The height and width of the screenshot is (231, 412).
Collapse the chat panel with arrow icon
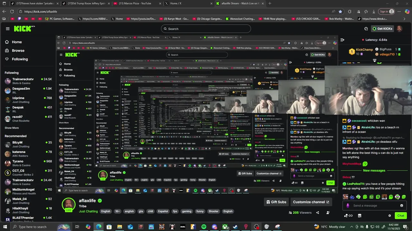click(x=342, y=40)
